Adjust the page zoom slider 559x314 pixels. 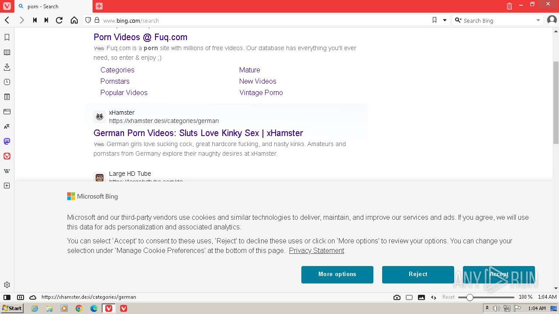tap(486, 297)
